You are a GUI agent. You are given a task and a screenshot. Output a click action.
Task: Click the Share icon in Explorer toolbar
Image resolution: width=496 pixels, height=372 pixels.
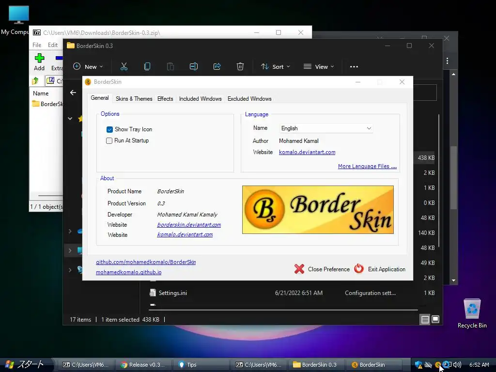pos(217,66)
